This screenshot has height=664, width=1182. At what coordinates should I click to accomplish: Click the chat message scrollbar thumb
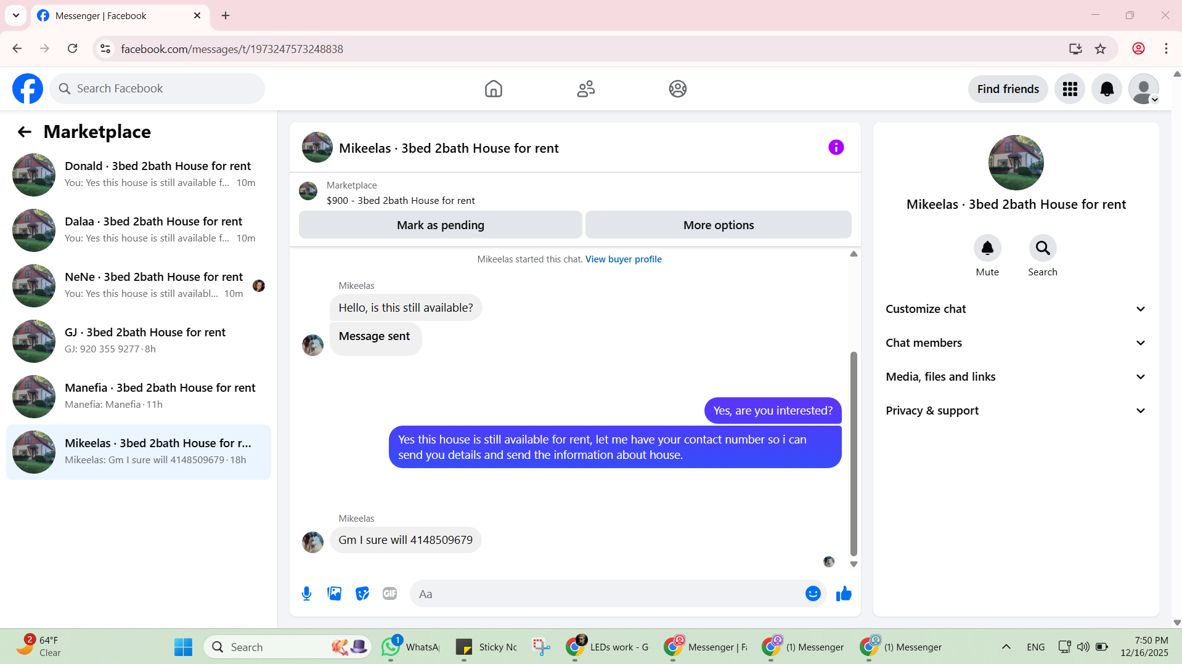[854, 454]
